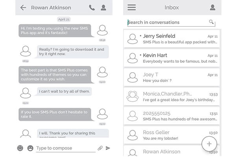Viewport: 236px width, 157px height.
Task: Open the profile icon in Inbox header
Action: pyautogui.click(x=212, y=7)
